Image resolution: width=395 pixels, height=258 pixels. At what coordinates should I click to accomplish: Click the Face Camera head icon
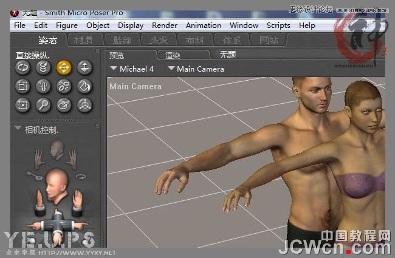click(x=57, y=149)
